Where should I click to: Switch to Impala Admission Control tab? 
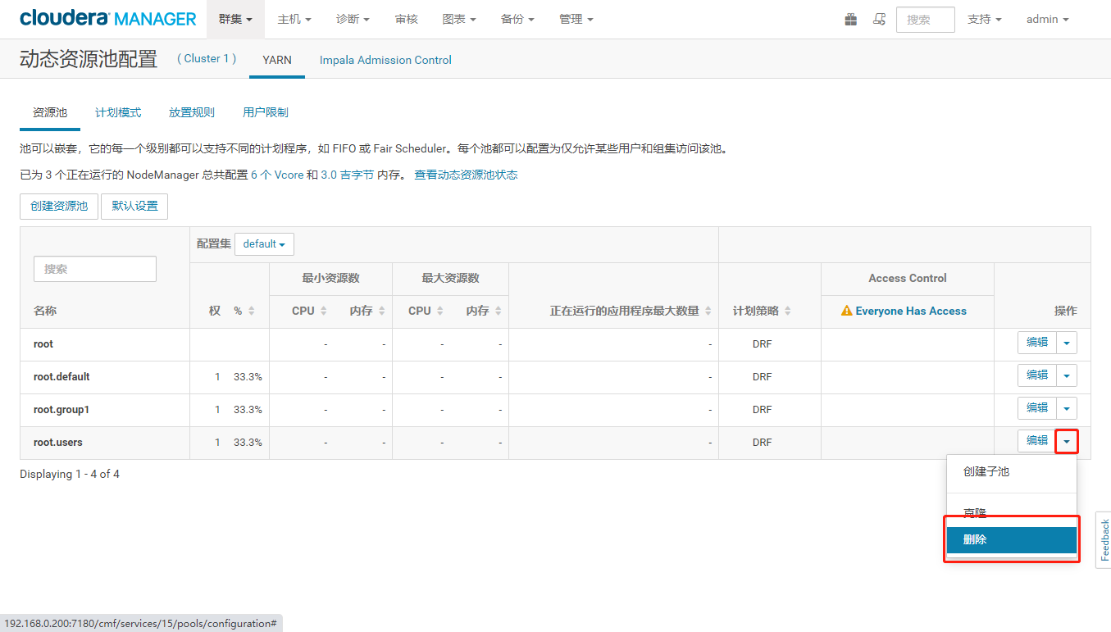coord(385,60)
